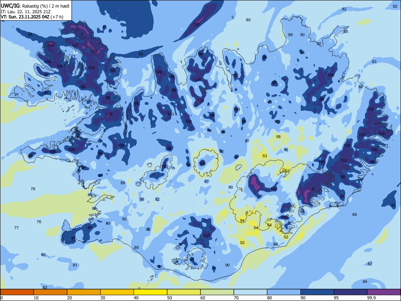Select the medium blue 80–90 legend swatch

[x=284, y=292]
